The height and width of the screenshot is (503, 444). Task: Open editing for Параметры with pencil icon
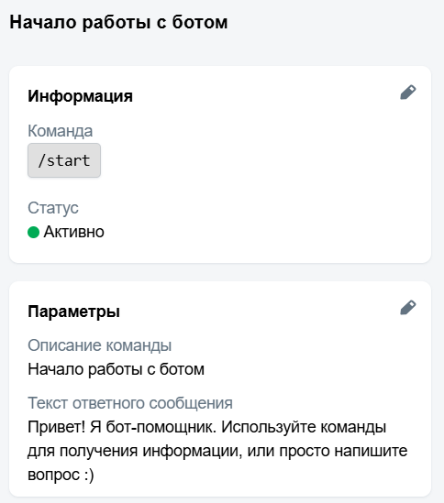click(408, 308)
